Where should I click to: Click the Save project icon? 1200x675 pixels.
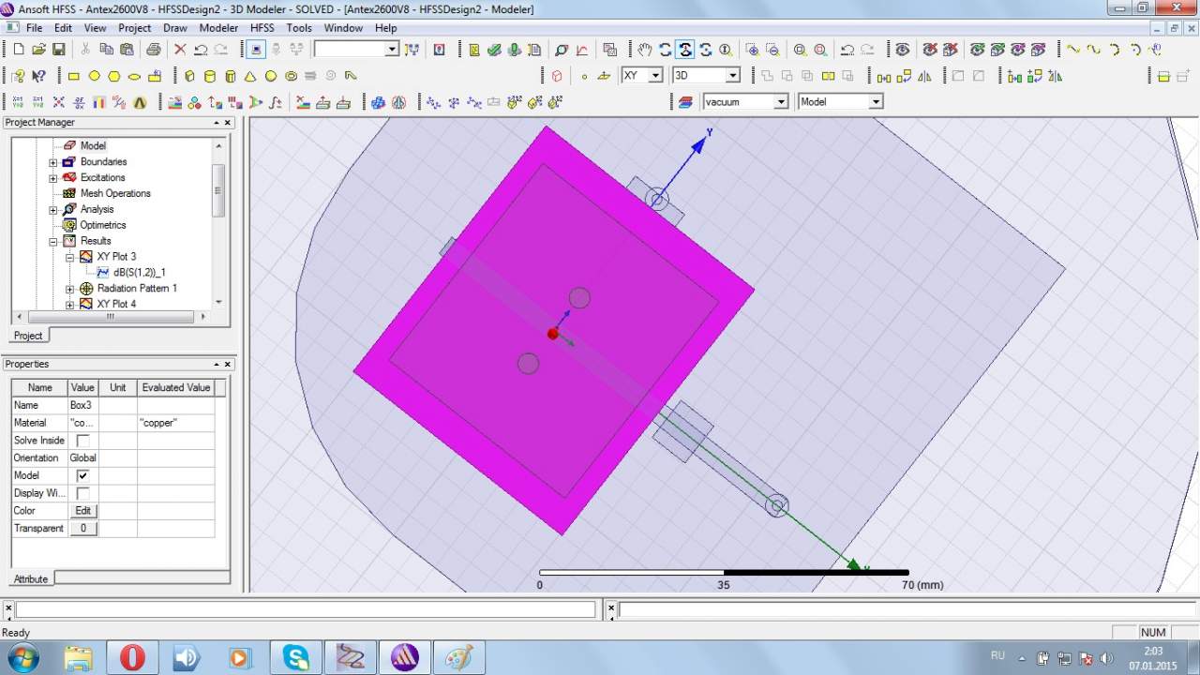(58, 50)
